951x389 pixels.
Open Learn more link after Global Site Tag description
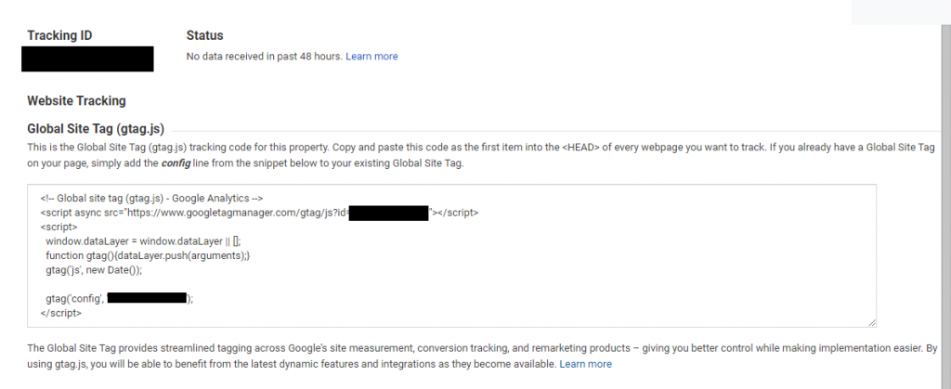tap(585, 364)
